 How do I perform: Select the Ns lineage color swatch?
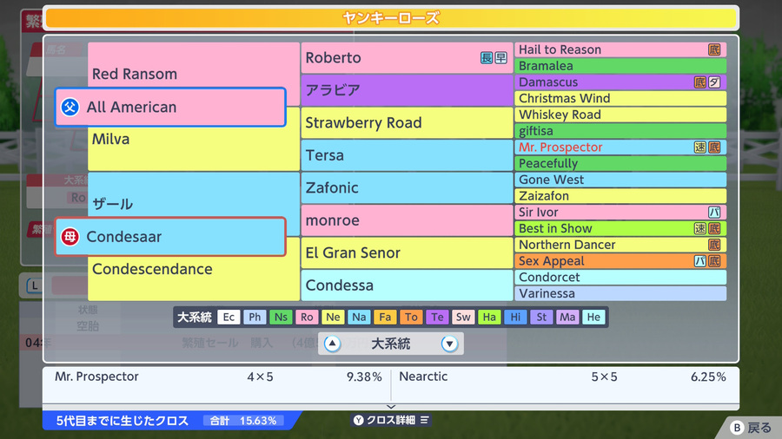pyautogui.click(x=281, y=317)
